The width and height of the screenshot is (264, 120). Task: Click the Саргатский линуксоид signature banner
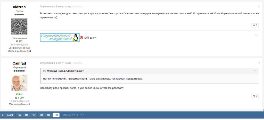pos(60,37)
